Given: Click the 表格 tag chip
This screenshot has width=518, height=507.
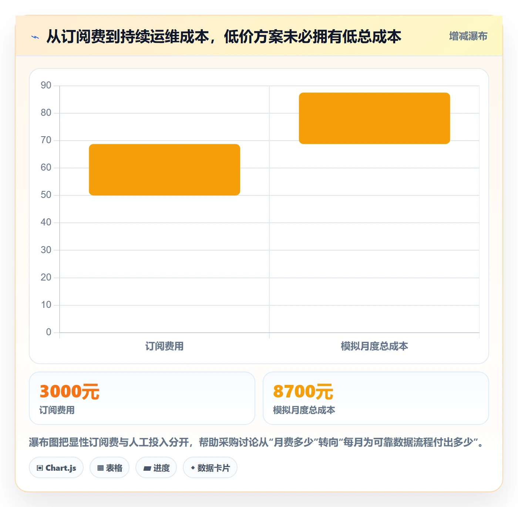Looking at the screenshot, I should point(110,468).
